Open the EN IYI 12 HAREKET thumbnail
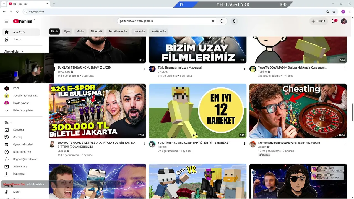The image size is (354, 199). click(x=198, y=111)
